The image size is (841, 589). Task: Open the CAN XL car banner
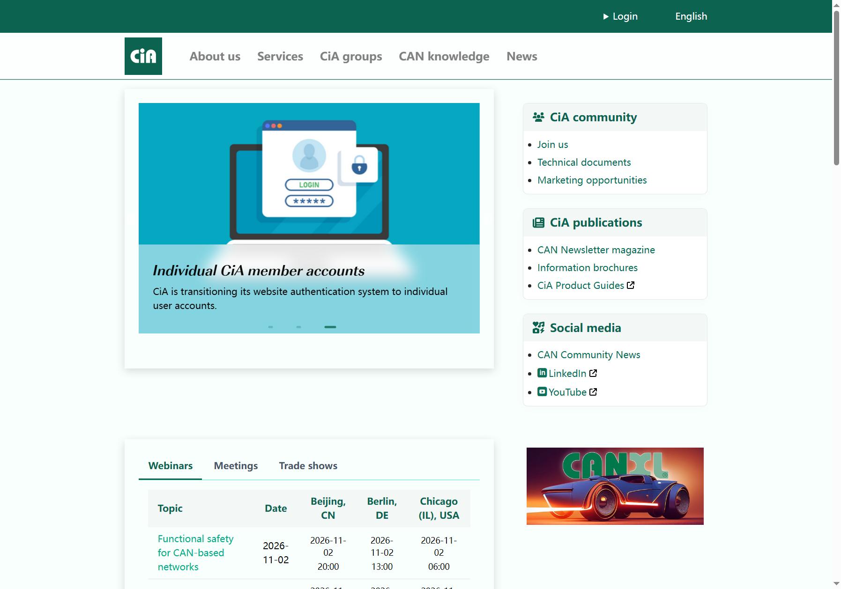tap(615, 486)
